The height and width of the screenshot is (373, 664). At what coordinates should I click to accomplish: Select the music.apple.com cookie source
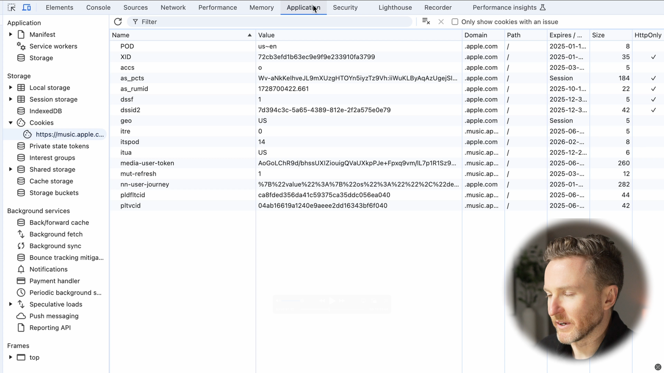click(x=69, y=134)
